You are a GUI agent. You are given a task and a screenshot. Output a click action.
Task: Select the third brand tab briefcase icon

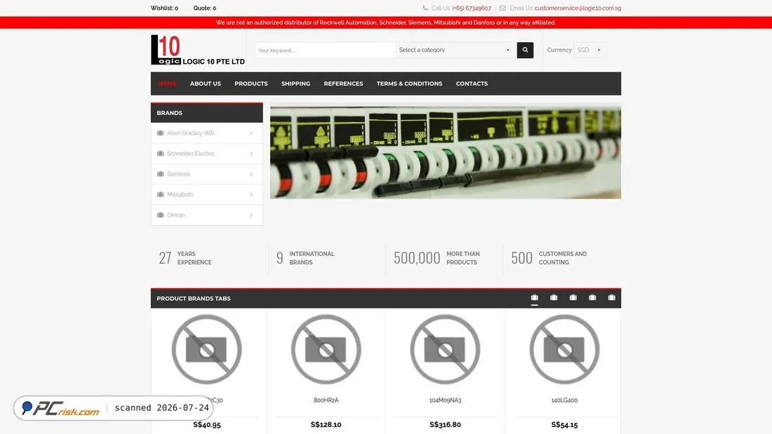pyautogui.click(x=573, y=297)
